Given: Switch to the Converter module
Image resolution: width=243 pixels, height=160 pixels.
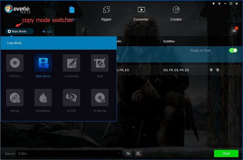Looking at the screenshot, I should [141, 14].
